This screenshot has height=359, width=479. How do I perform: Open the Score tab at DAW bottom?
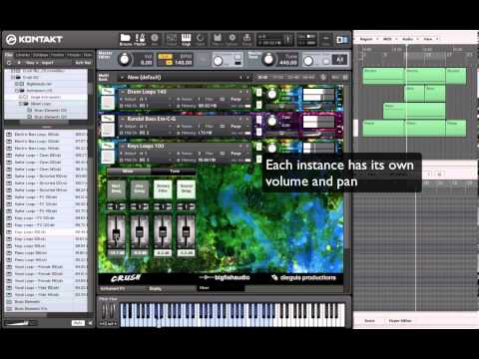369,321
